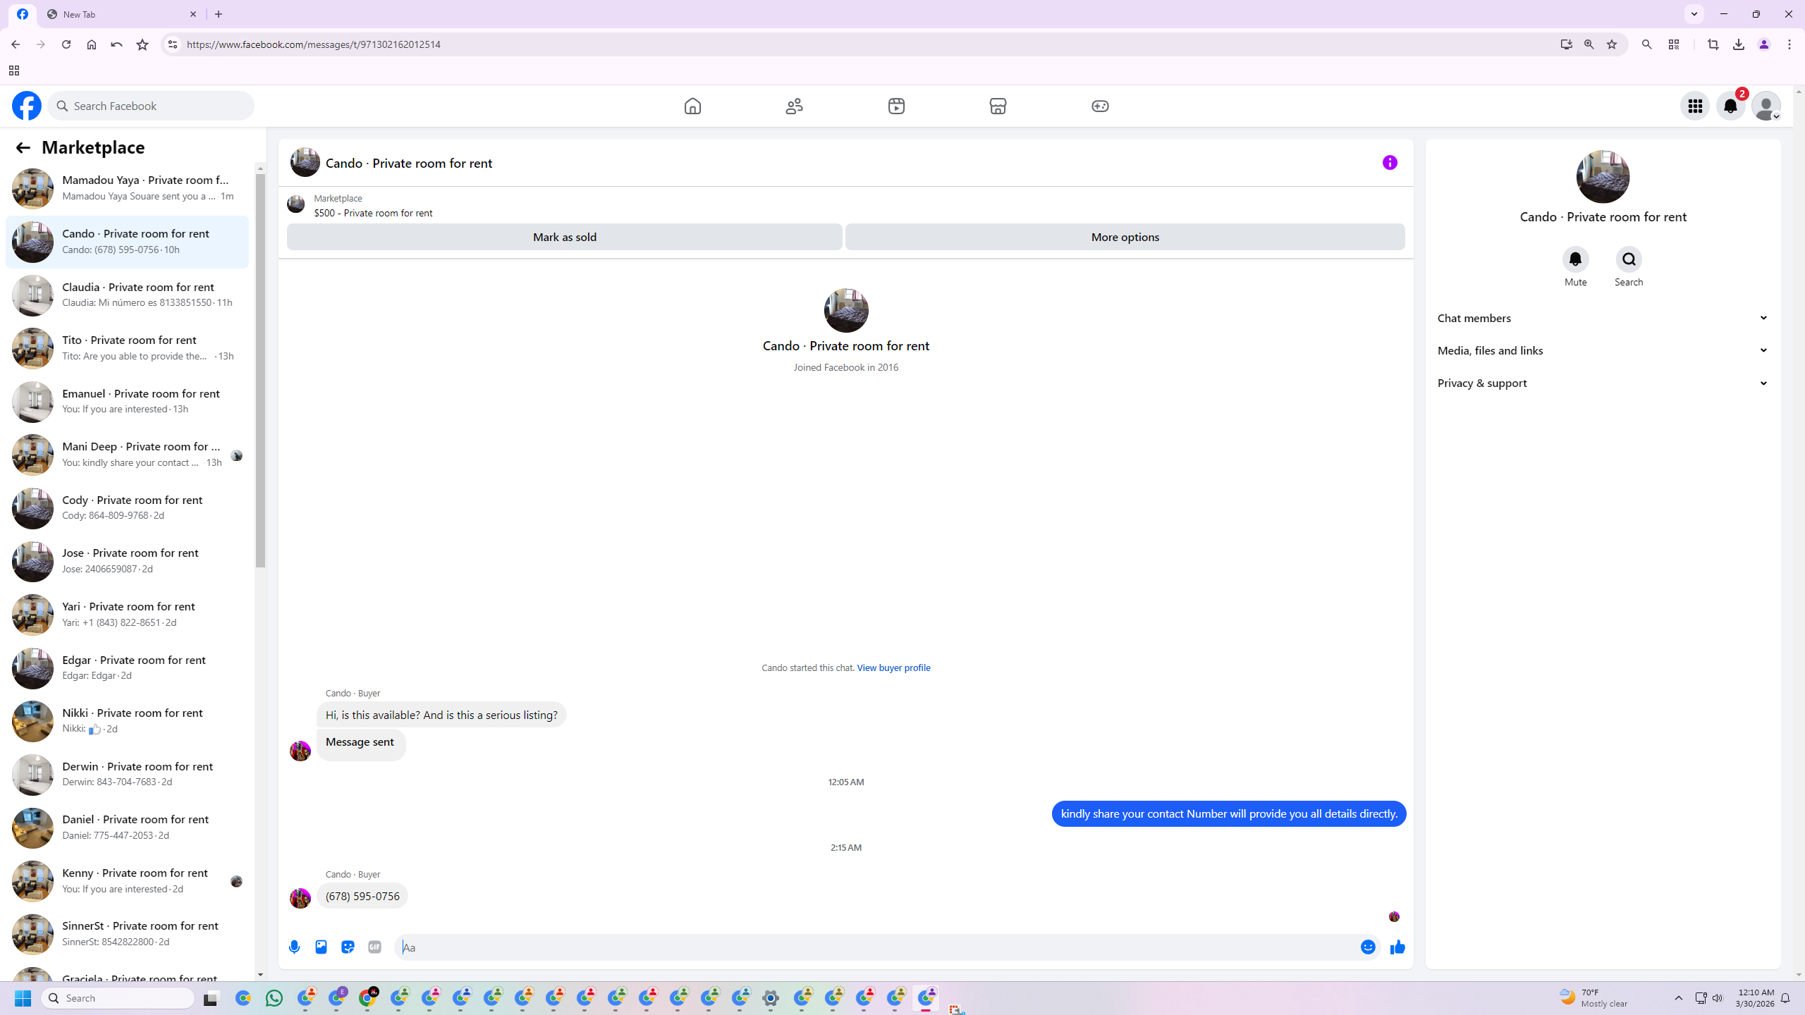Open the emoji picker in message box
Image resolution: width=1805 pixels, height=1015 pixels.
[1368, 947]
